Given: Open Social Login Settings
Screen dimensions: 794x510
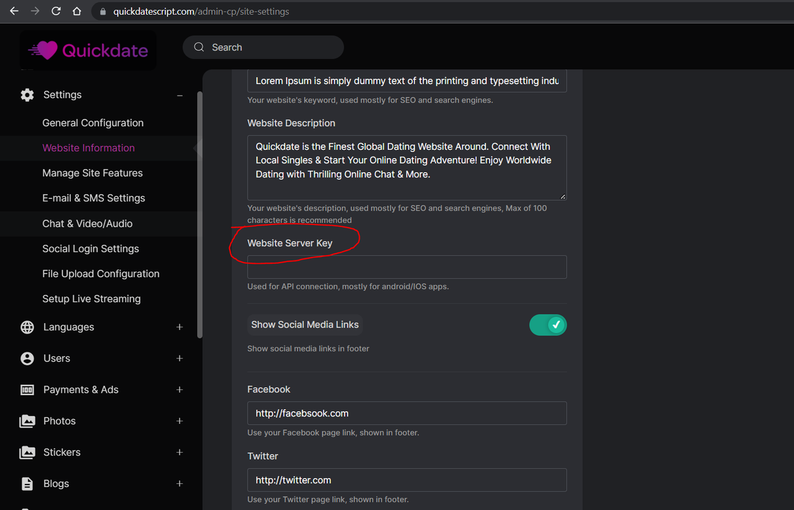Looking at the screenshot, I should pyautogui.click(x=91, y=249).
